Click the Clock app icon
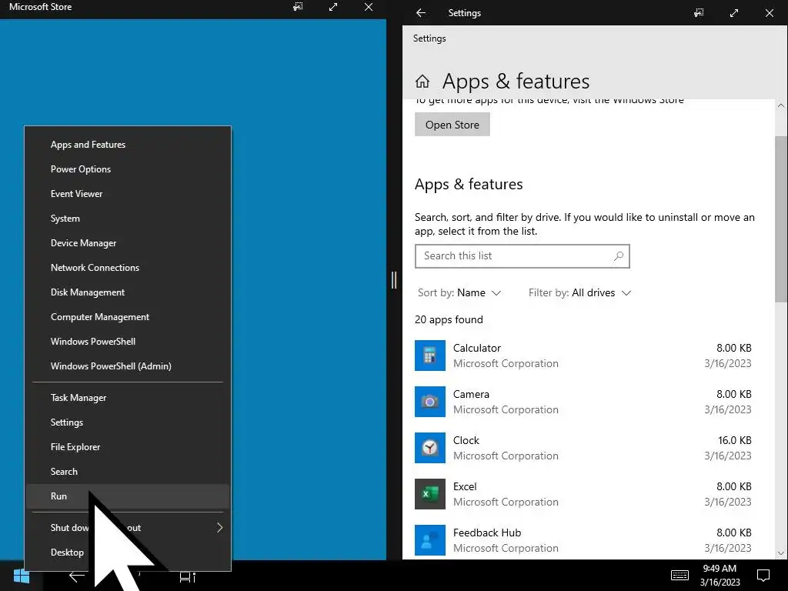 429,448
